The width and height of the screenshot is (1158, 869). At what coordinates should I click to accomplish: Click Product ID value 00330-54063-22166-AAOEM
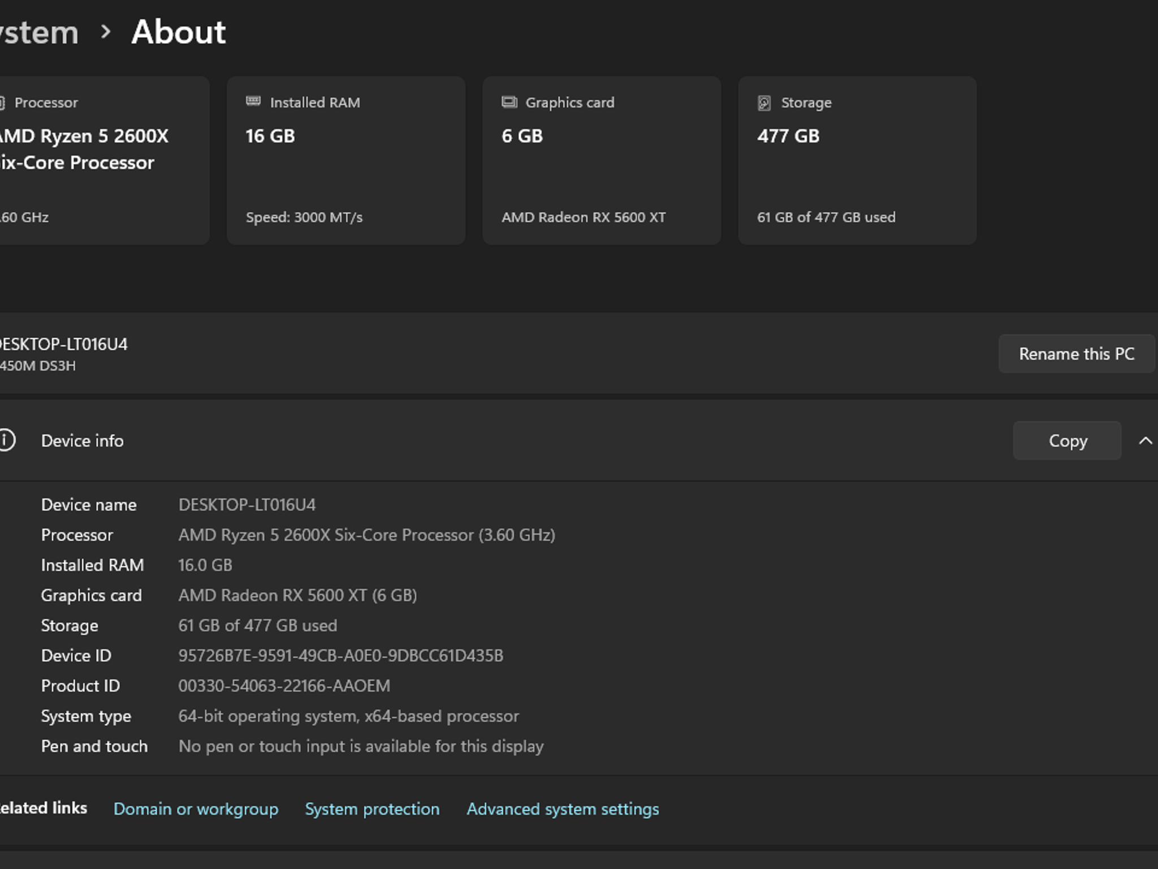pyautogui.click(x=284, y=686)
